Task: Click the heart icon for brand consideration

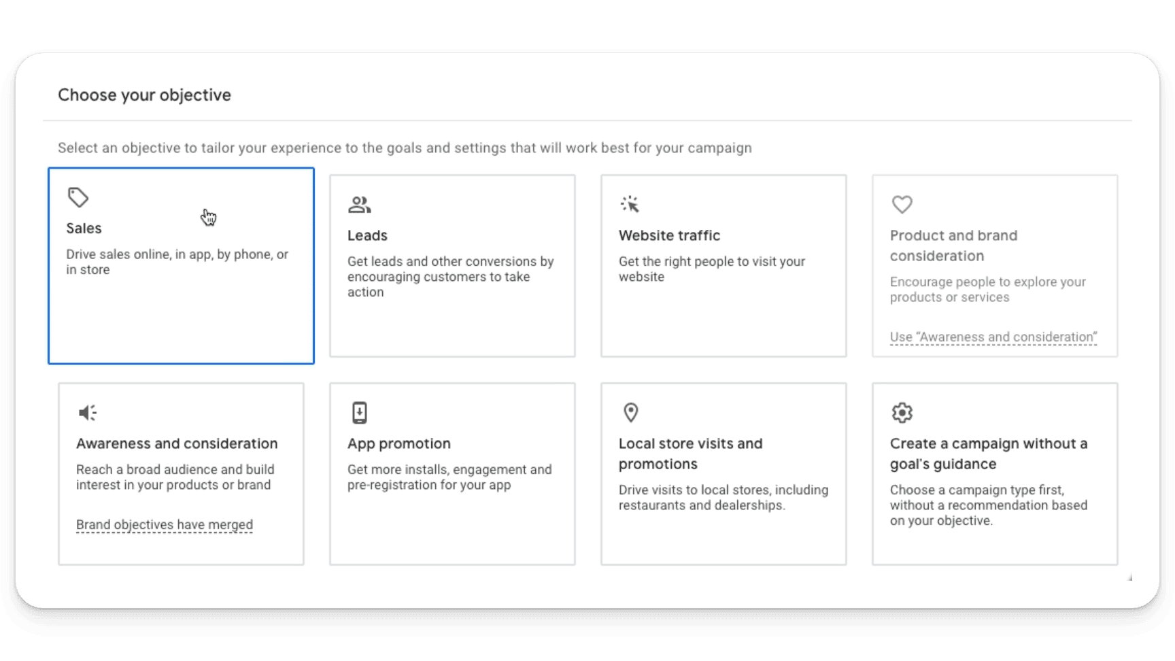Action: click(902, 205)
